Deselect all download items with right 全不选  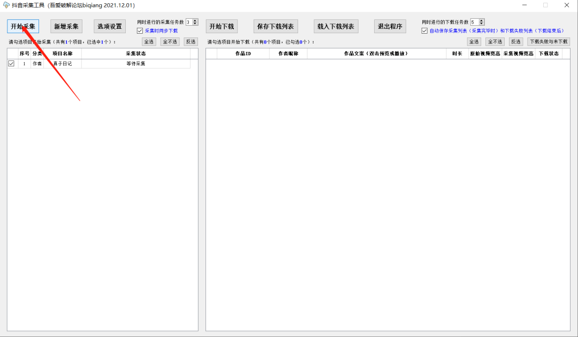tap(495, 42)
